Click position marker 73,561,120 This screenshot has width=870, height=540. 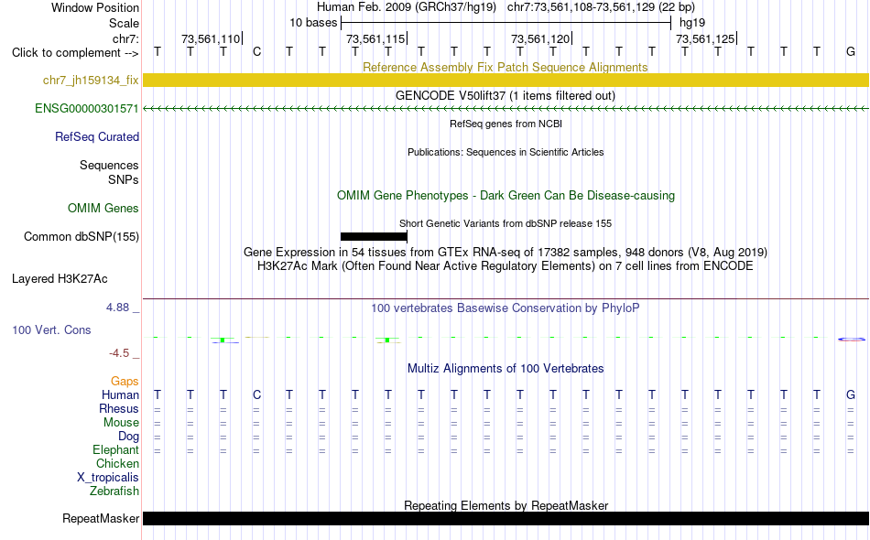(x=540, y=38)
